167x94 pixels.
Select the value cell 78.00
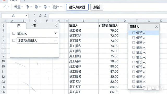109,61
